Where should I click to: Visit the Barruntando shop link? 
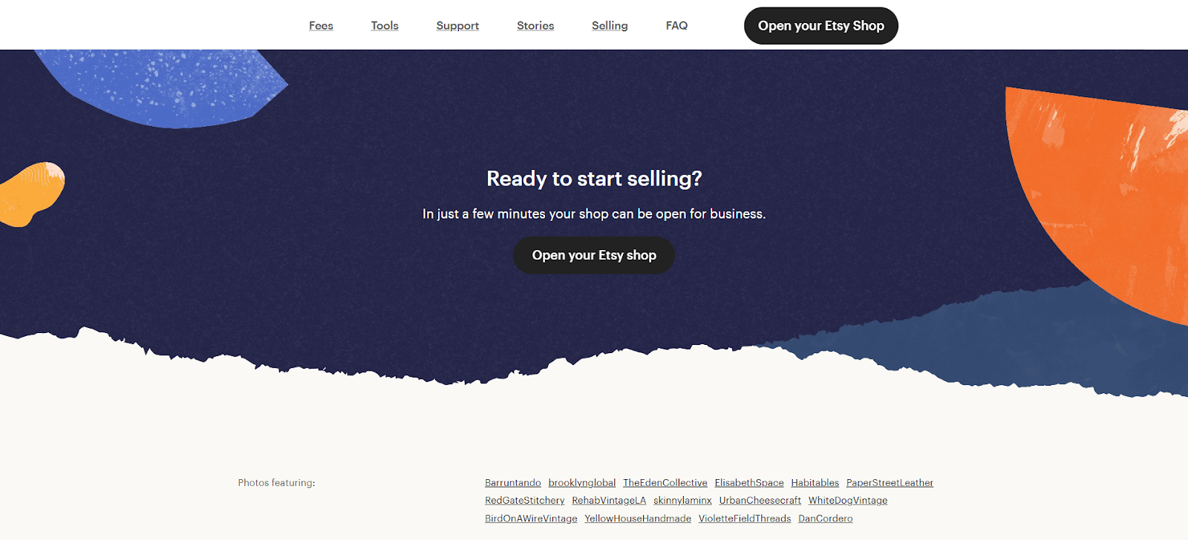[x=513, y=483]
